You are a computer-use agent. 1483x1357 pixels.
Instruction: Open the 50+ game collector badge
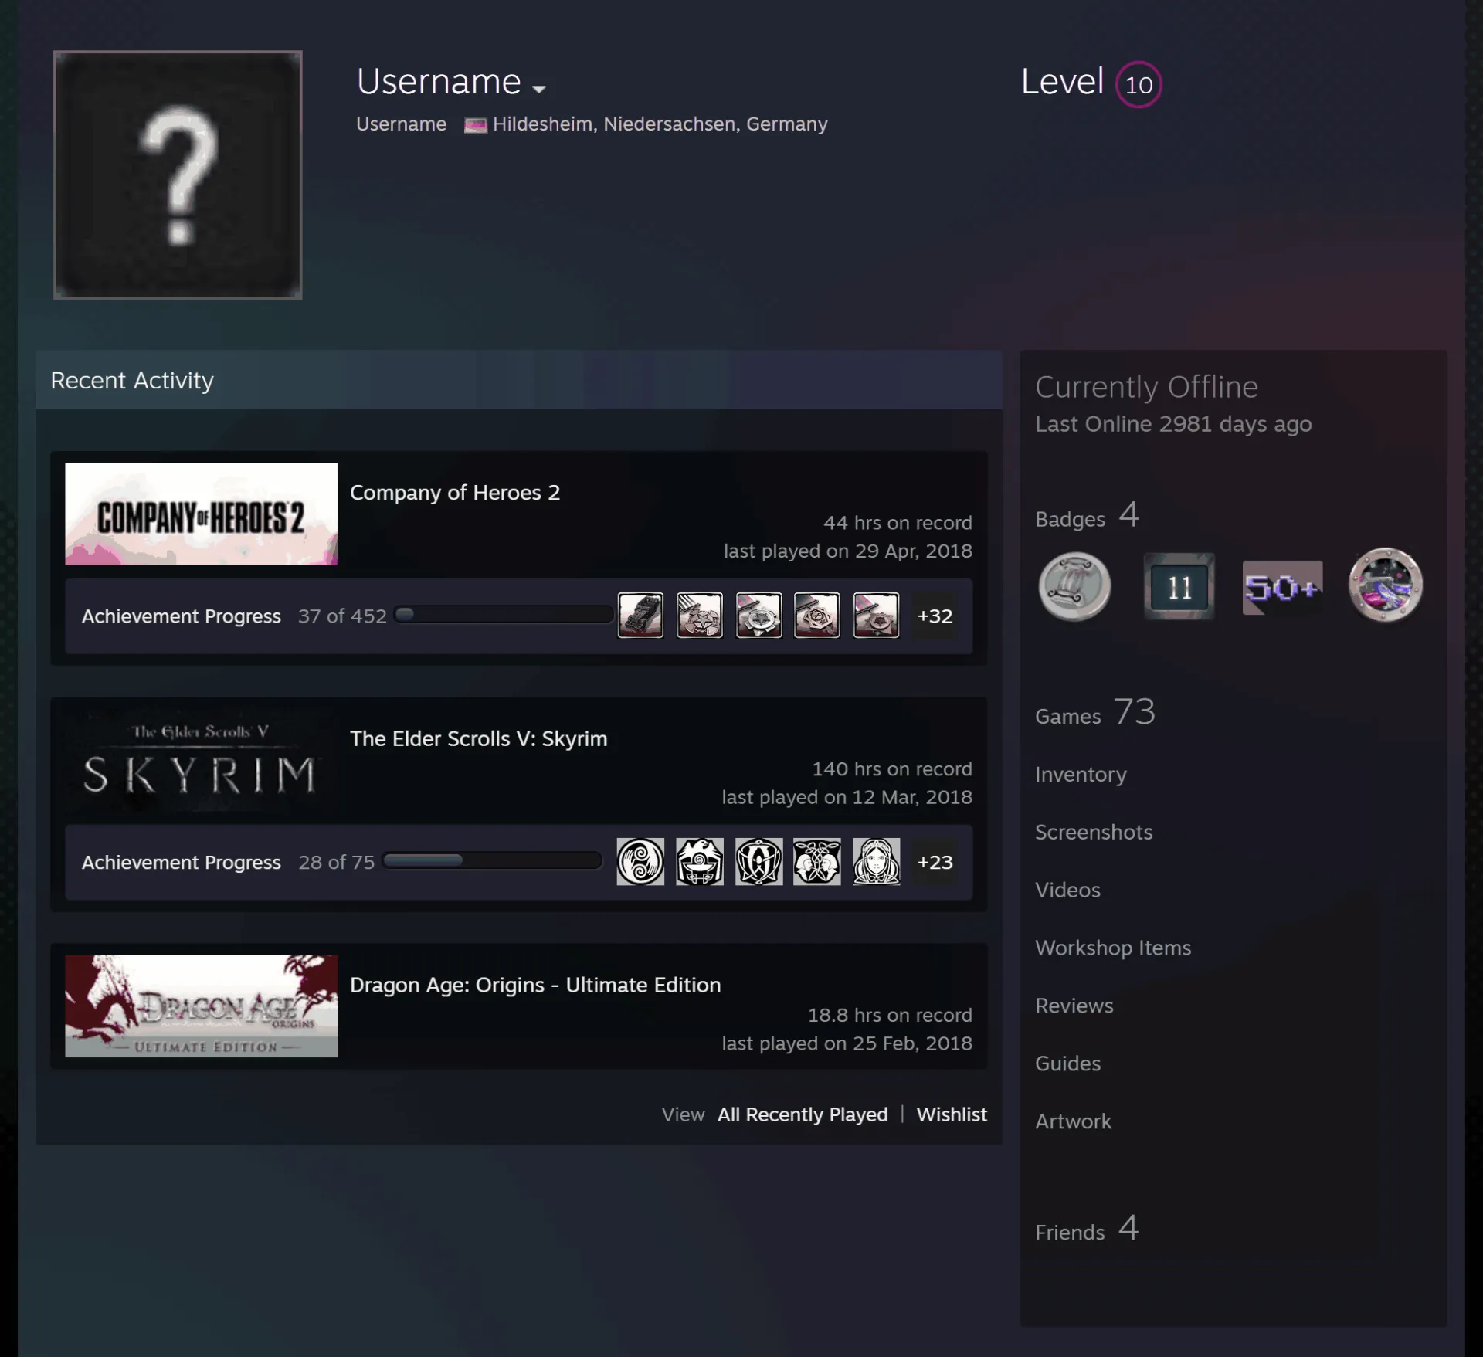tap(1282, 588)
